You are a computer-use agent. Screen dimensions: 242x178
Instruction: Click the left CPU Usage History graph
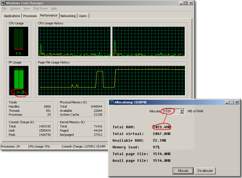click(x=74, y=41)
